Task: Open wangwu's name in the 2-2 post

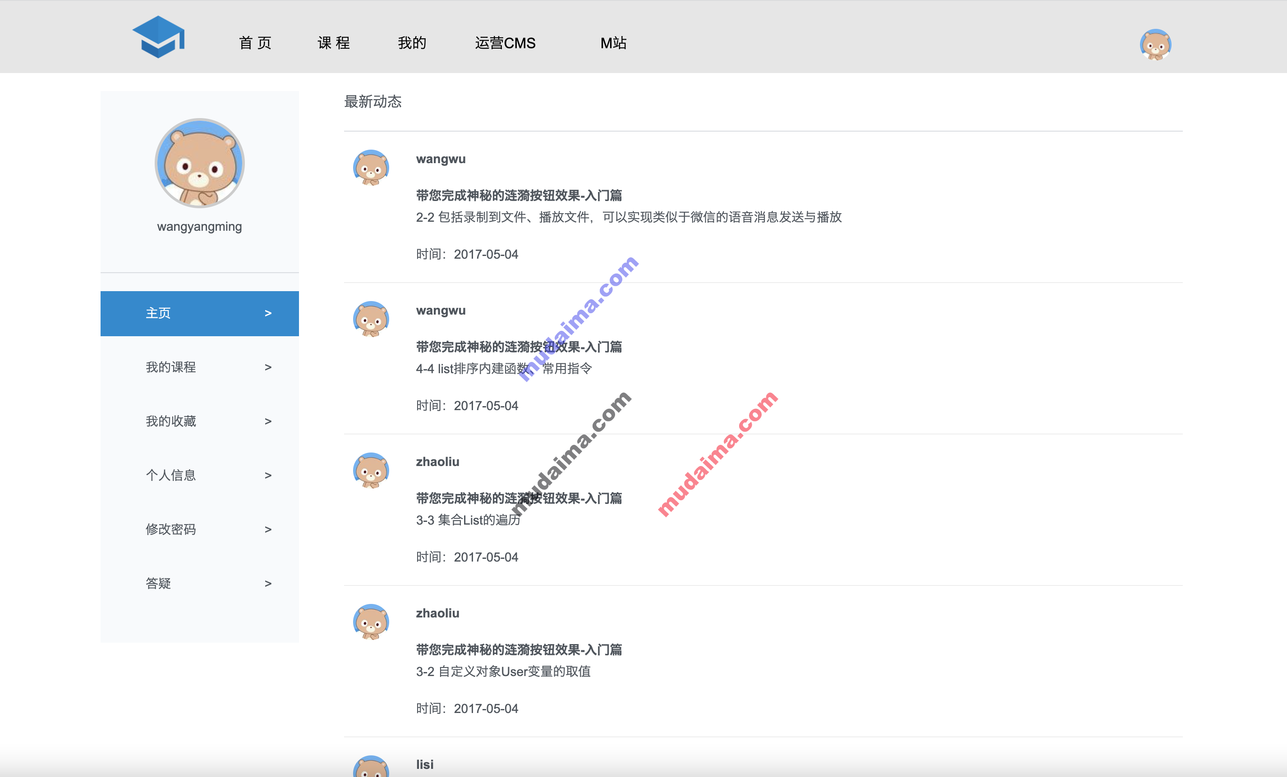Action: coord(441,159)
